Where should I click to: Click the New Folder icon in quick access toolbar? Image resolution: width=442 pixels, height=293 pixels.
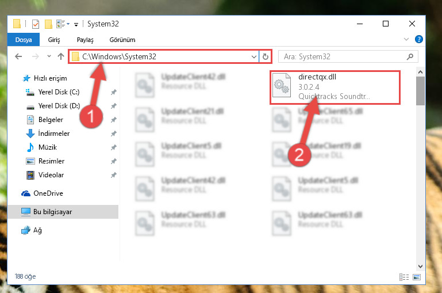(x=48, y=24)
